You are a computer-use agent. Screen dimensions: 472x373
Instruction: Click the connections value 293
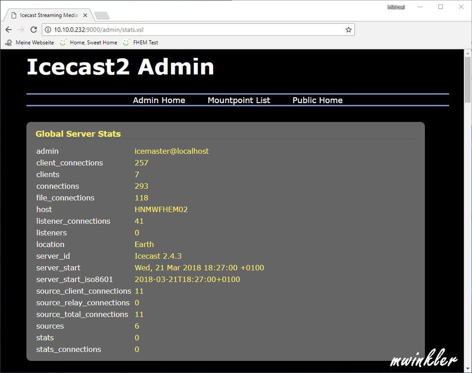[141, 186]
